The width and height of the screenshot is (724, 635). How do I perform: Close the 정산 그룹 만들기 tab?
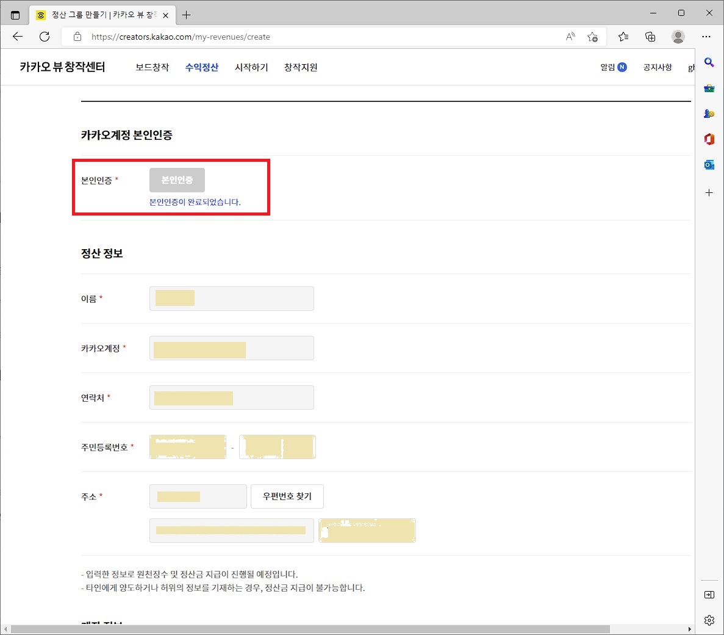(x=165, y=15)
